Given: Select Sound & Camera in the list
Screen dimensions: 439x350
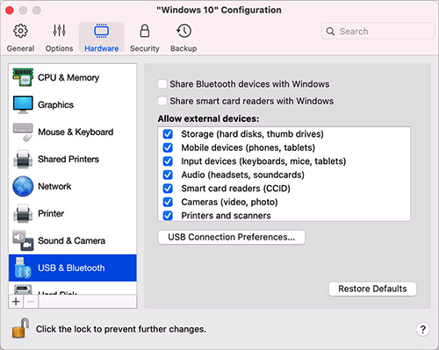Looking at the screenshot, I should [x=73, y=240].
